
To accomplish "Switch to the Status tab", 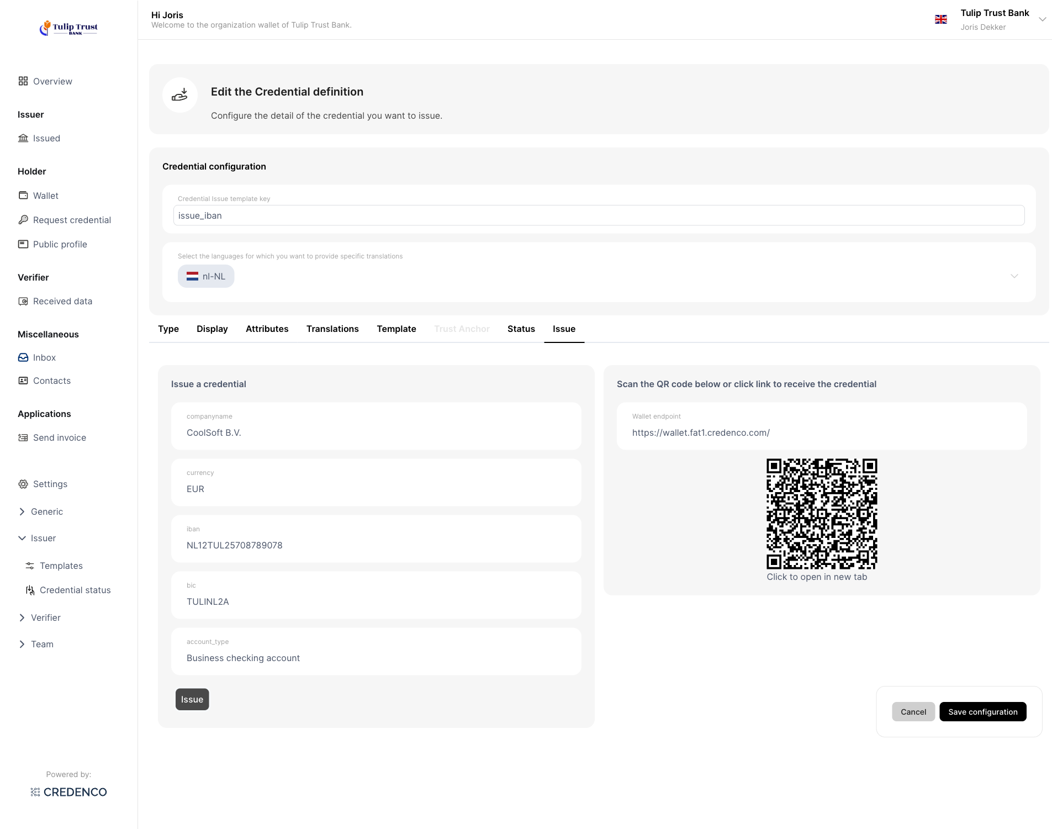I will tap(521, 329).
